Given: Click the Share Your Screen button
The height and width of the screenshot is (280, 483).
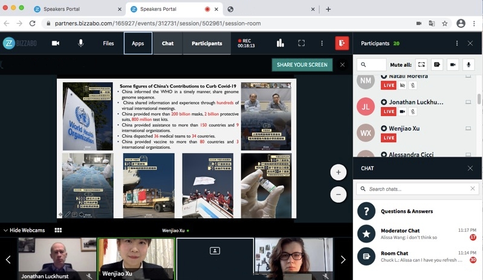Looking at the screenshot, I should 302,65.
